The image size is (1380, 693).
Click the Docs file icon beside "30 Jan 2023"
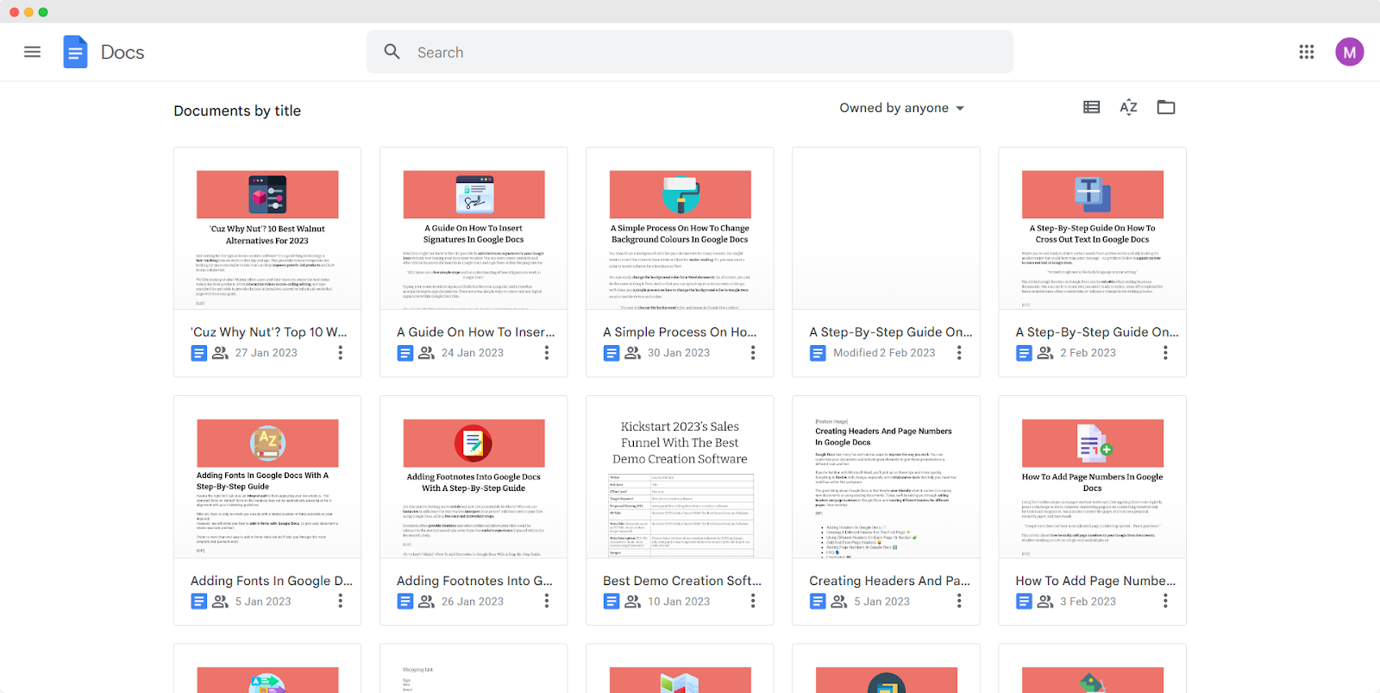[612, 353]
